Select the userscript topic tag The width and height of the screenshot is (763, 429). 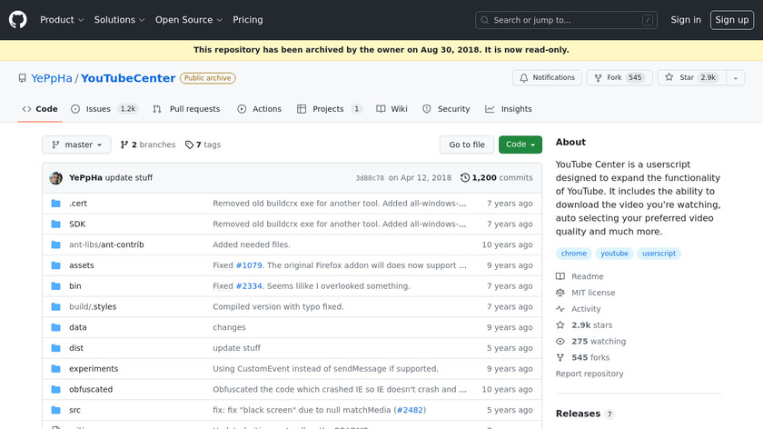(x=659, y=254)
